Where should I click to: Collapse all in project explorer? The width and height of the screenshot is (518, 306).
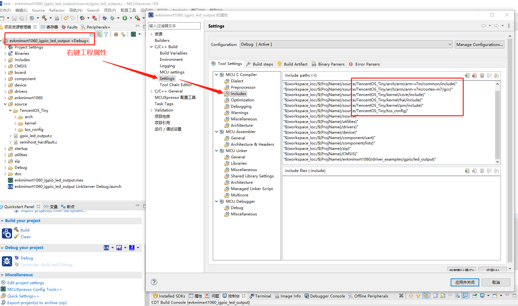(92, 34)
